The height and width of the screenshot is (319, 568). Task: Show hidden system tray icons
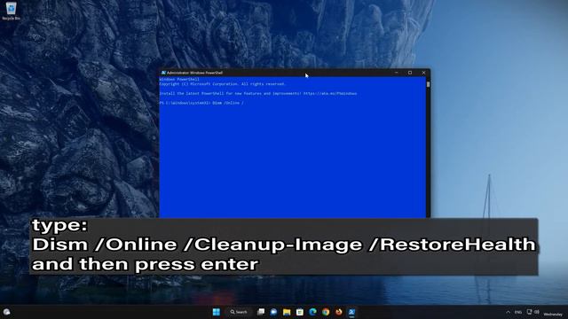pos(508,312)
